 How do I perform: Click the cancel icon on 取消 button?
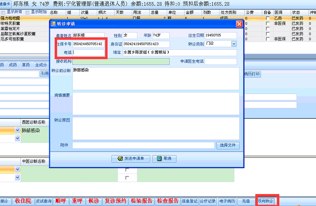pos(159,159)
